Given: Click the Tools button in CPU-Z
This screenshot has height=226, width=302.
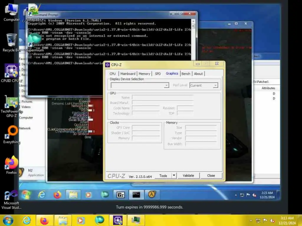Looking at the screenshot, I should point(163,176).
